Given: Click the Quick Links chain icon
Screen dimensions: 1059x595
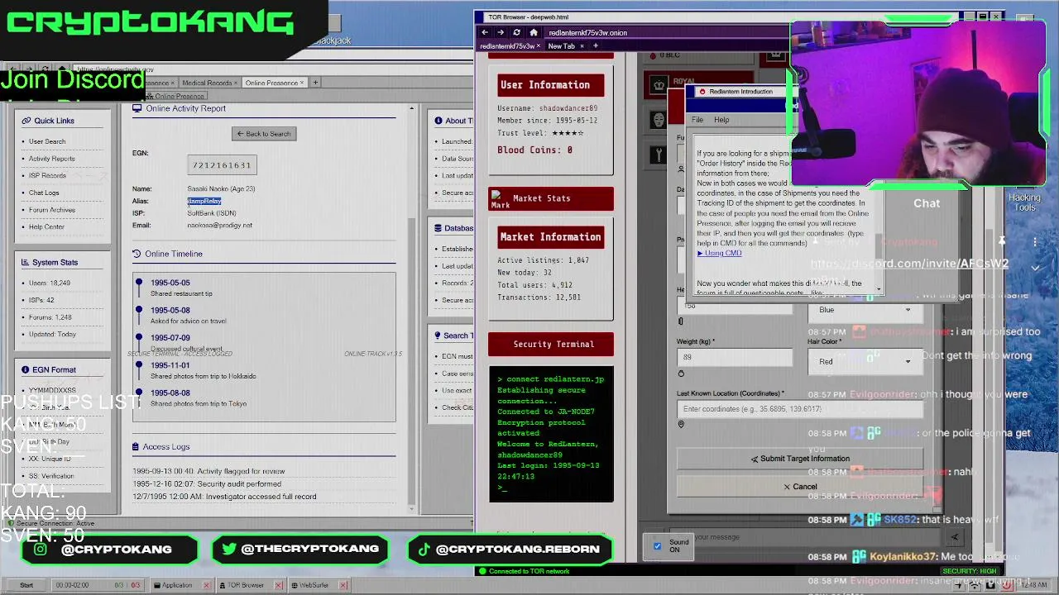Looking at the screenshot, I should point(26,121).
